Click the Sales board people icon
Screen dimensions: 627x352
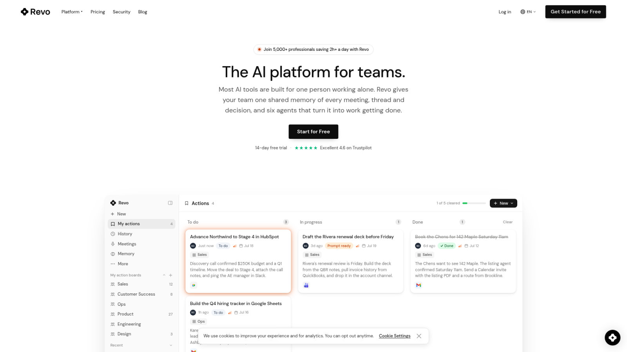(x=113, y=284)
